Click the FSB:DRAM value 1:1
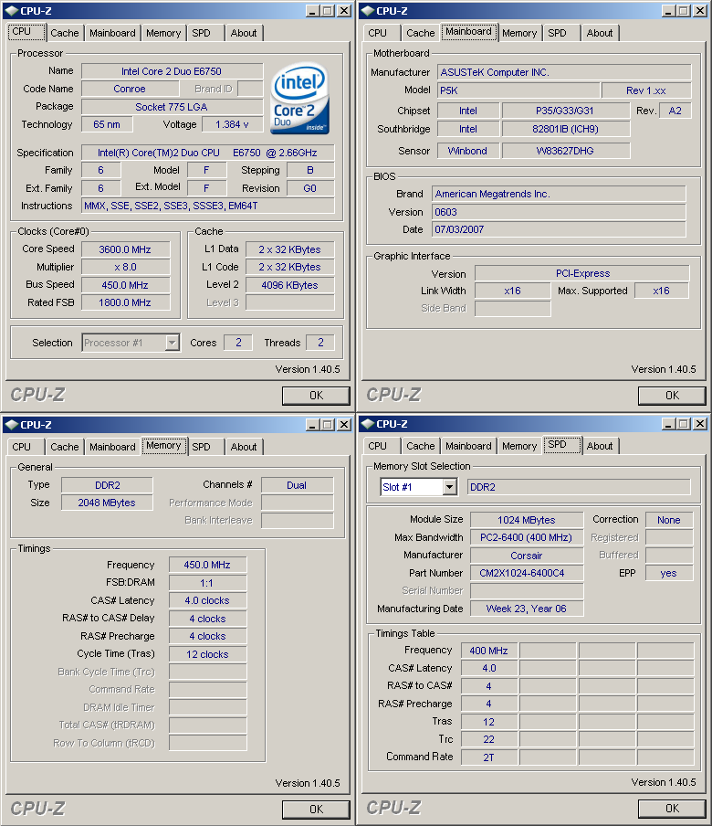This screenshot has width=712, height=826. click(x=207, y=583)
